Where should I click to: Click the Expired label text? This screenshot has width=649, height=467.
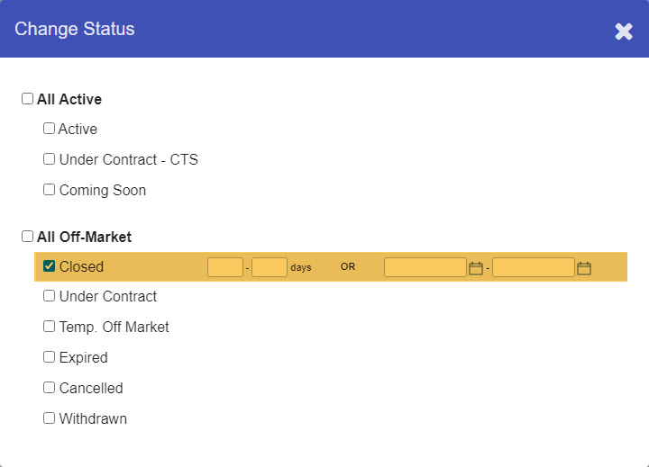pyautogui.click(x=84, y=357)
